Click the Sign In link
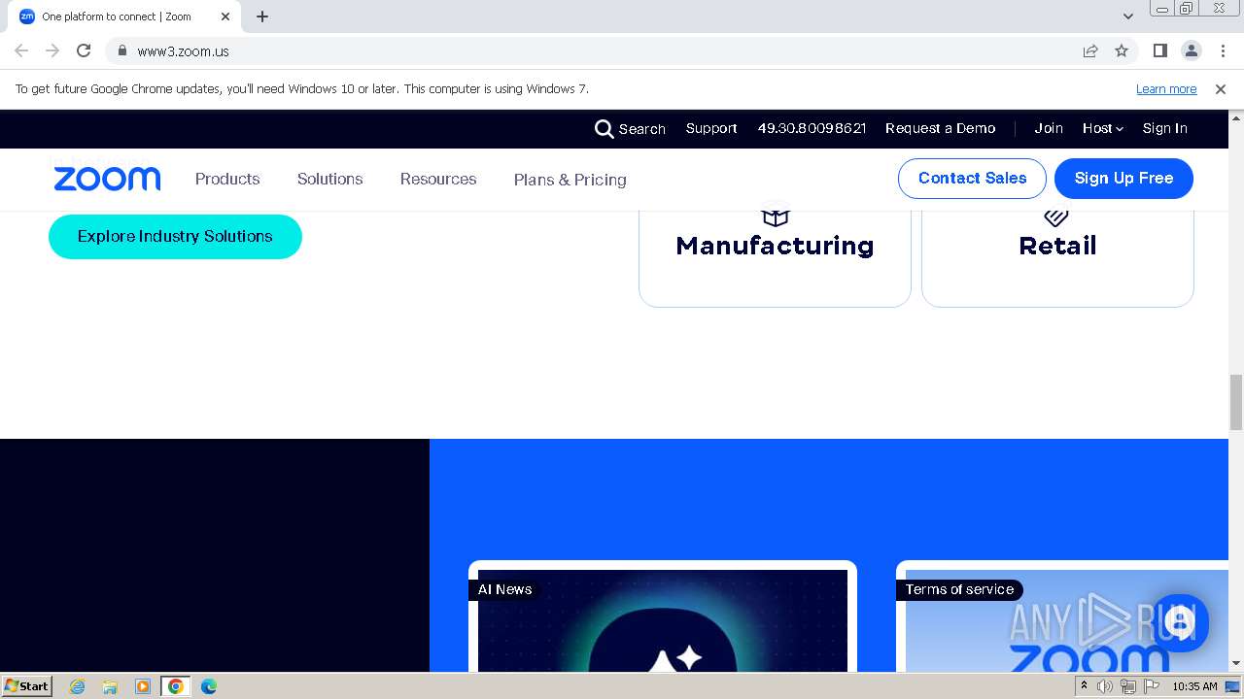The width and height of the screenshot is (1244, 699). point(1164,128)
